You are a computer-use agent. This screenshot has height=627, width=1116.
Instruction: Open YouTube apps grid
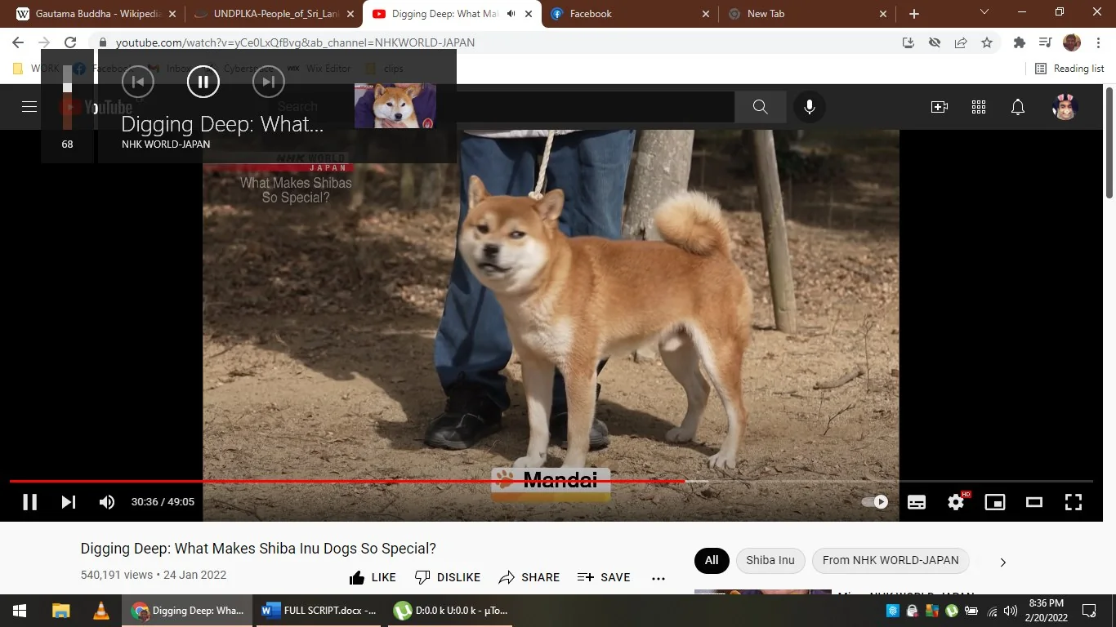click(979, 107)
